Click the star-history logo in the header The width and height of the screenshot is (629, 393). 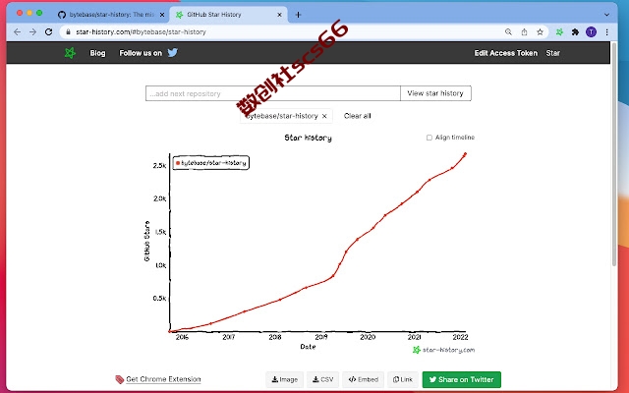pyautogui.click(x=70, y=53)
